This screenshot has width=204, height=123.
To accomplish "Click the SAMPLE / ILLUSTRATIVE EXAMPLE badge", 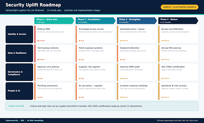I will pos(179,7).
